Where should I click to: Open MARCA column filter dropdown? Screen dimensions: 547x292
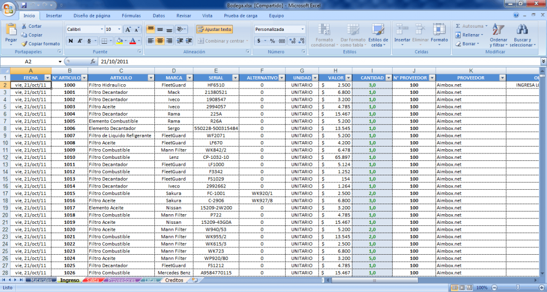(x=190, y=78)
